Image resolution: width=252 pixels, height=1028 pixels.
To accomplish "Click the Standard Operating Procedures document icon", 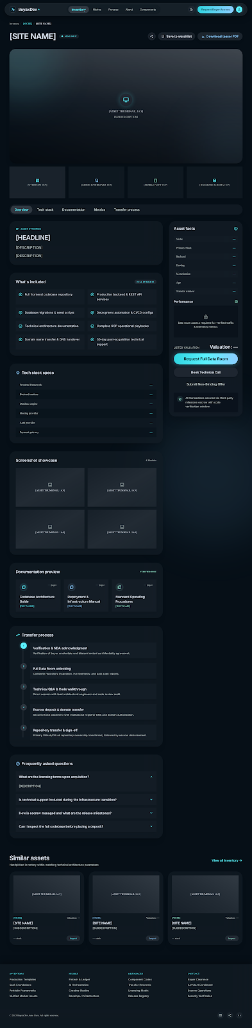I will click(119, 587).
